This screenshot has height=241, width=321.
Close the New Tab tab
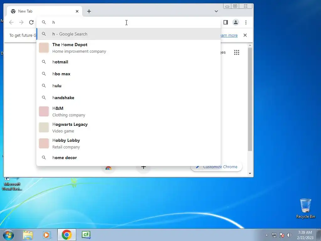tap(77, 11)
